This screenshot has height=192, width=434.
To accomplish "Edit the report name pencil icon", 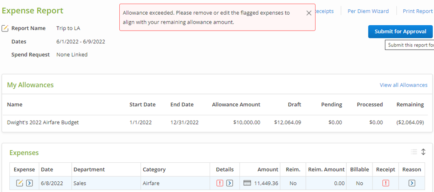I will (5, 28).
